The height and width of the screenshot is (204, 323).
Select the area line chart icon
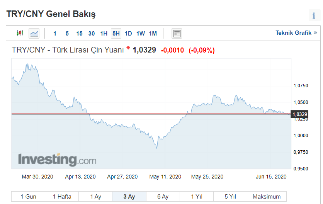(34, 33)
